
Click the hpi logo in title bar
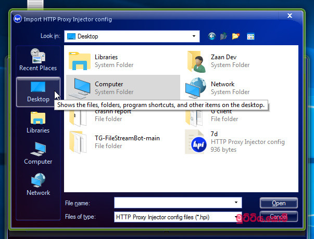coord(18,19)
